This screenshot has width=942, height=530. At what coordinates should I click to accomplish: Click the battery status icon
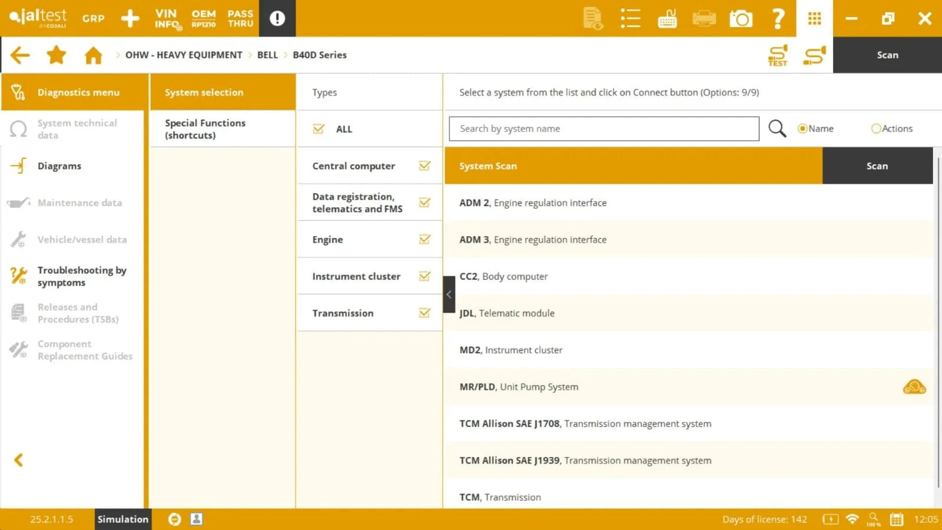830,519
